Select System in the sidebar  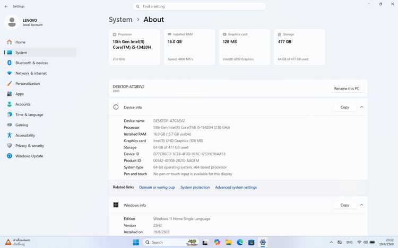[41, 52]
